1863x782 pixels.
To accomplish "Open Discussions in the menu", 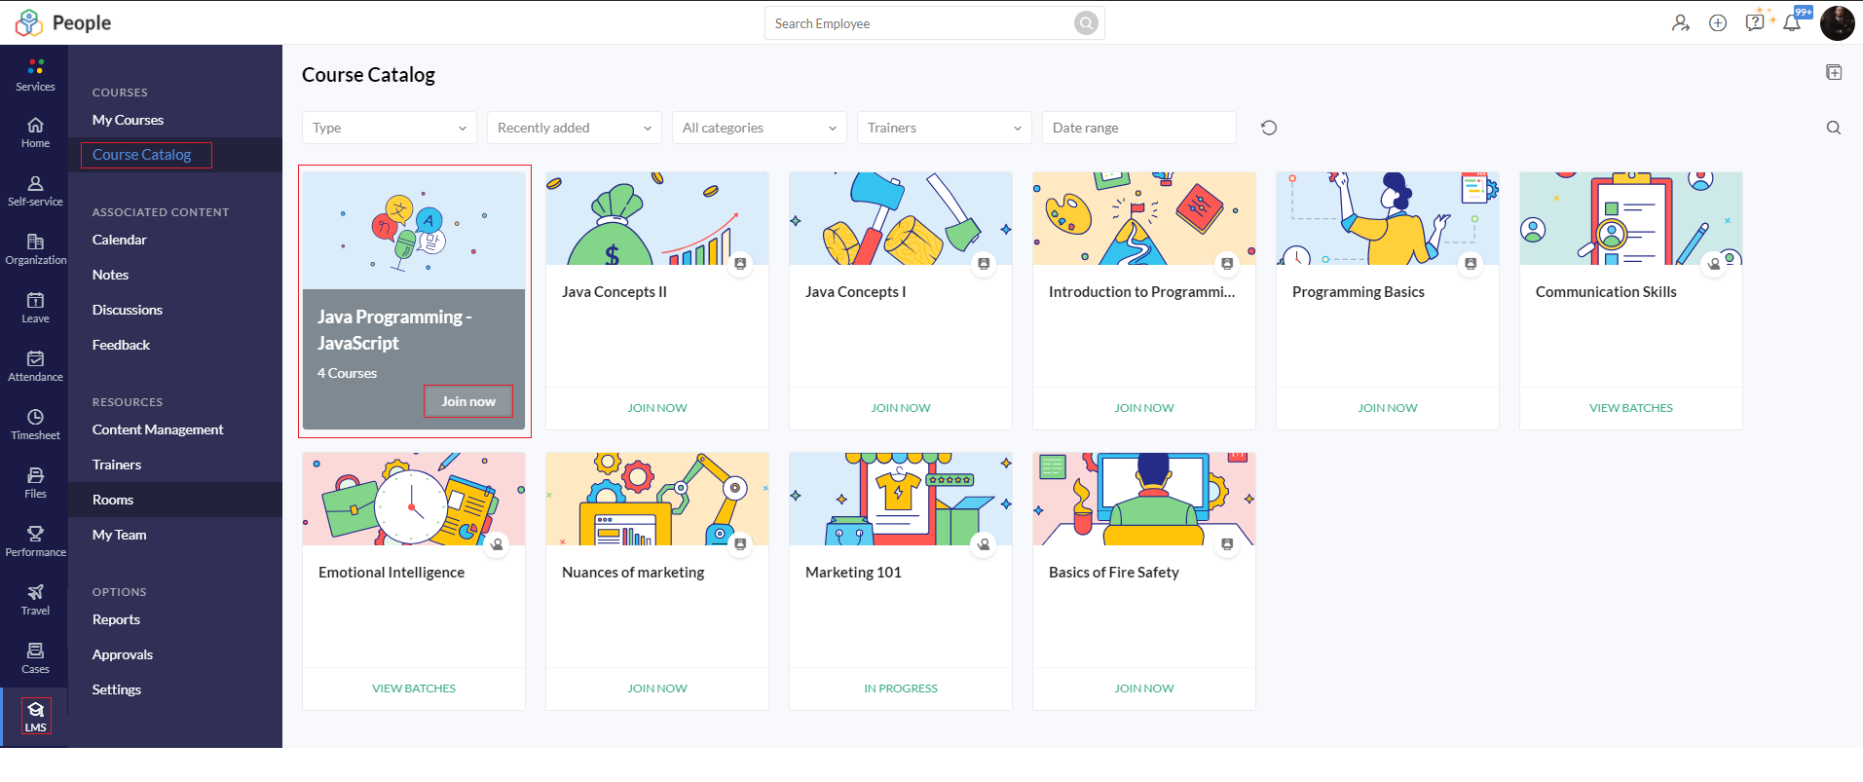I will (x=128, y=310).
